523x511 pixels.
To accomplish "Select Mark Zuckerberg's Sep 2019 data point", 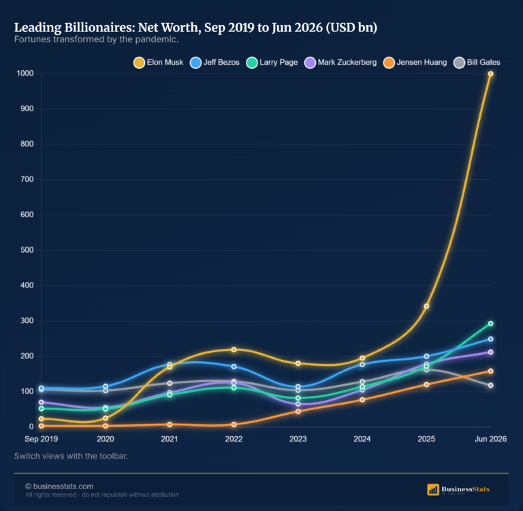I will pyautogui.click(x=42, y=402).
